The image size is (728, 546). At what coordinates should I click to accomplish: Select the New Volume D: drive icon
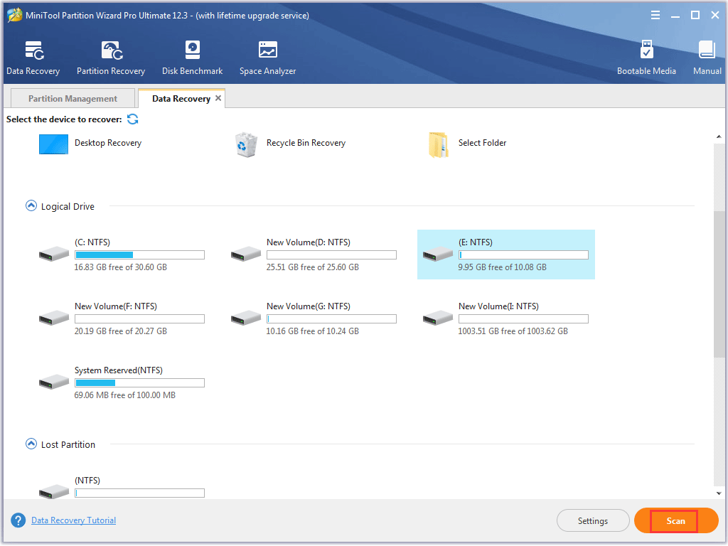click(245, 254)
